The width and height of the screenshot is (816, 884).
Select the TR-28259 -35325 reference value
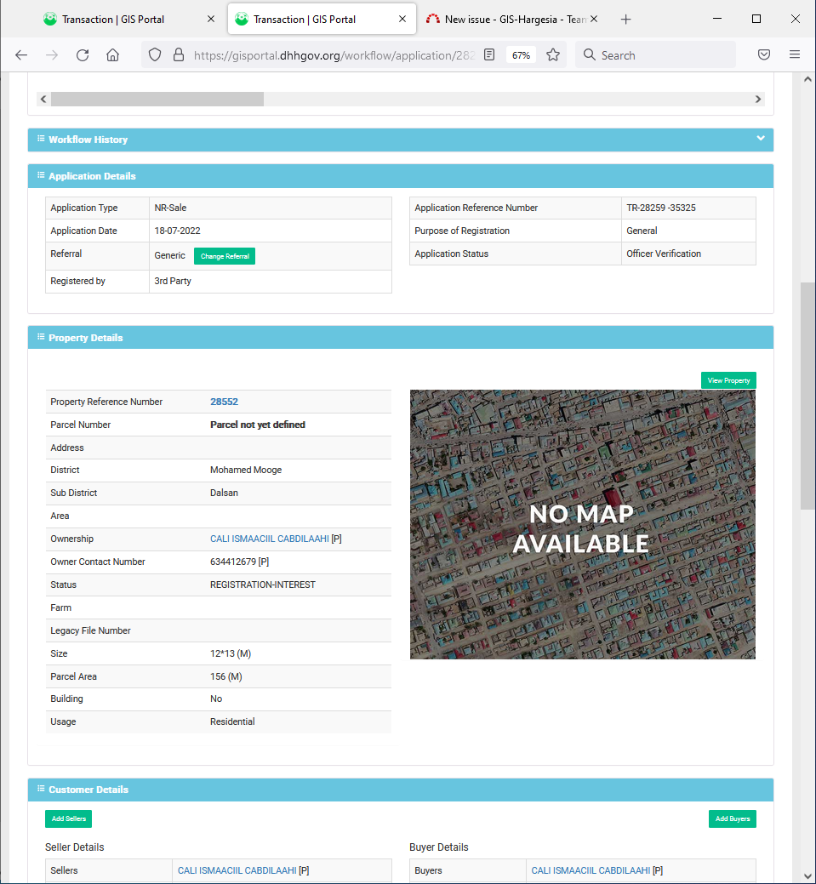coord(661,208)
